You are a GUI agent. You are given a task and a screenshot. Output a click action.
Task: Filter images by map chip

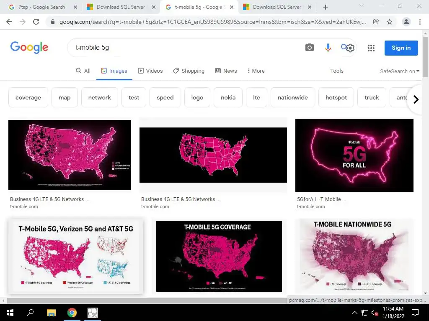[x=65, y=97]
